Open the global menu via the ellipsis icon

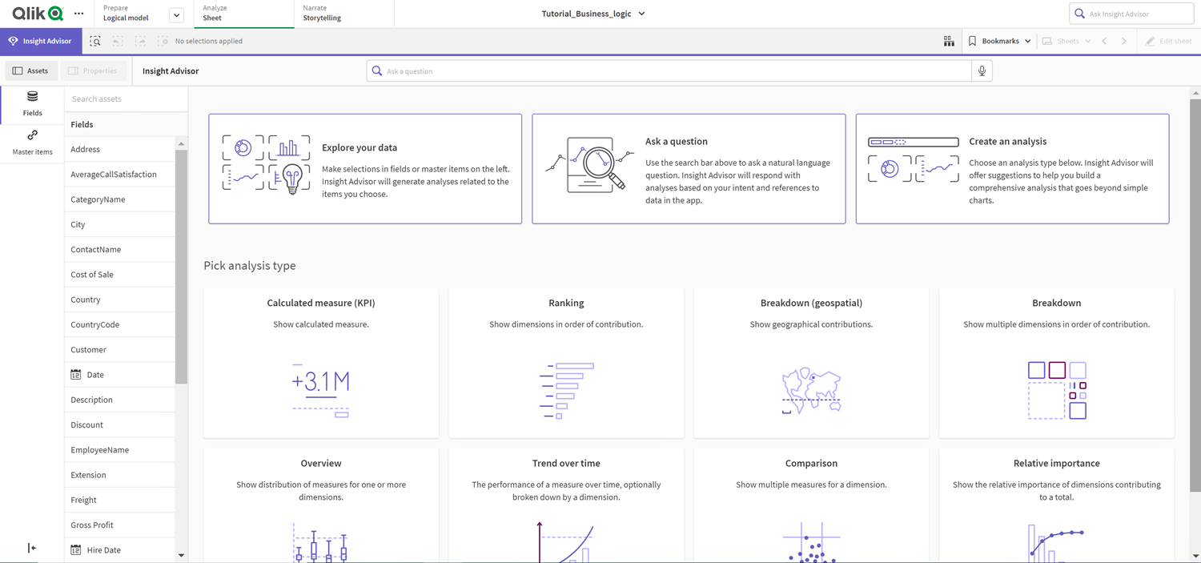point(78,13)
